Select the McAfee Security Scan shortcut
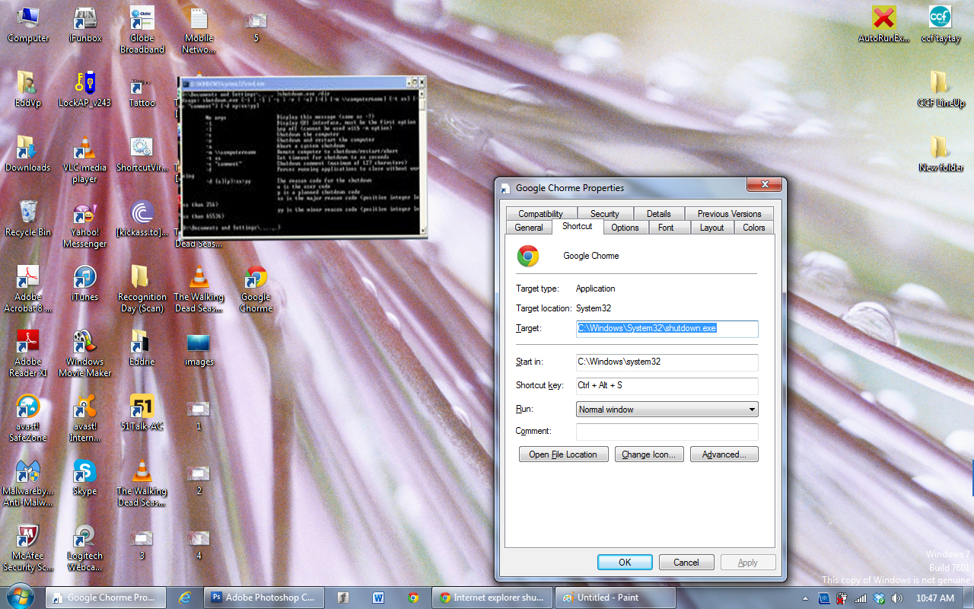Screen dimensions: 974x609 [x=28, y=547]
